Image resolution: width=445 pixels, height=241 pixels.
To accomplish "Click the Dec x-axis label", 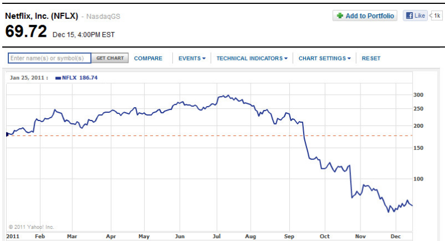I will [x=395, y=237].
